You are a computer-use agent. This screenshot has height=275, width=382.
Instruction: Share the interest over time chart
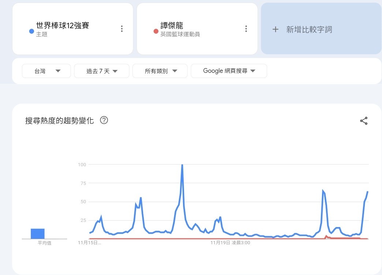coord(364,121)
